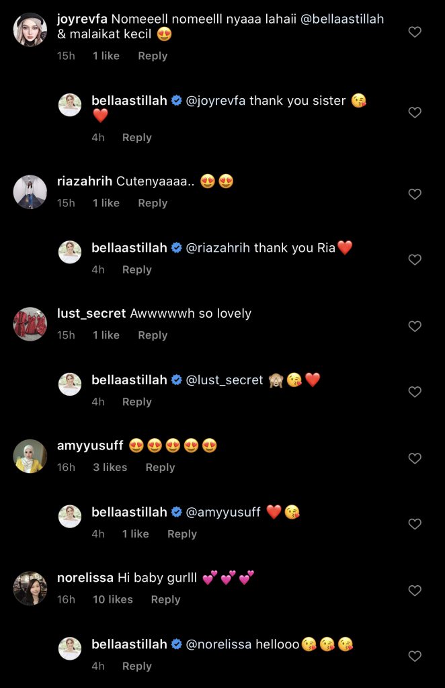View the 3 likes on amyyusuff's comment
This screenshot has width=445, height=688.
click(110, 468)
